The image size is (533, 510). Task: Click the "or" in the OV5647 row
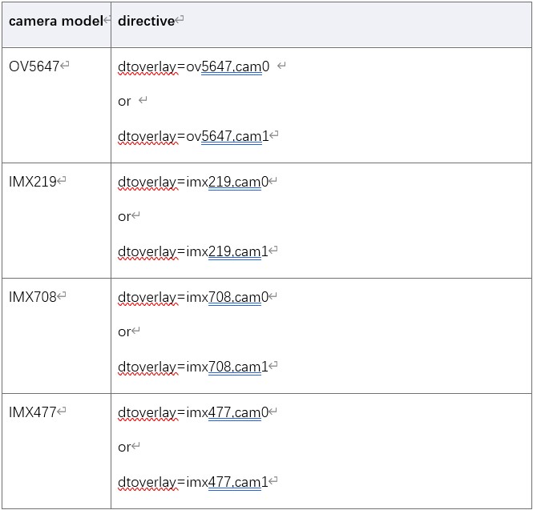(124, 102)
